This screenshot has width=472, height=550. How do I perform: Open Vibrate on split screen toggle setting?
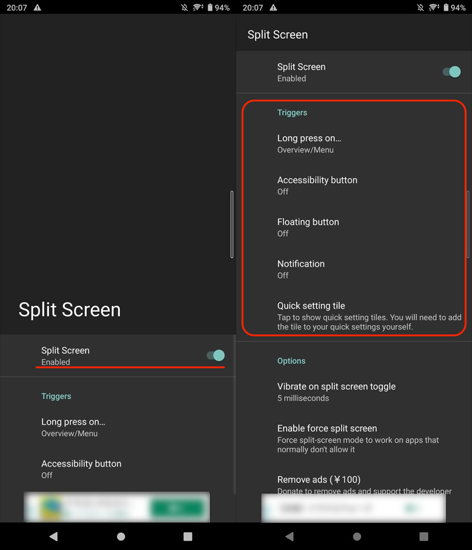(x=354, y=392)
